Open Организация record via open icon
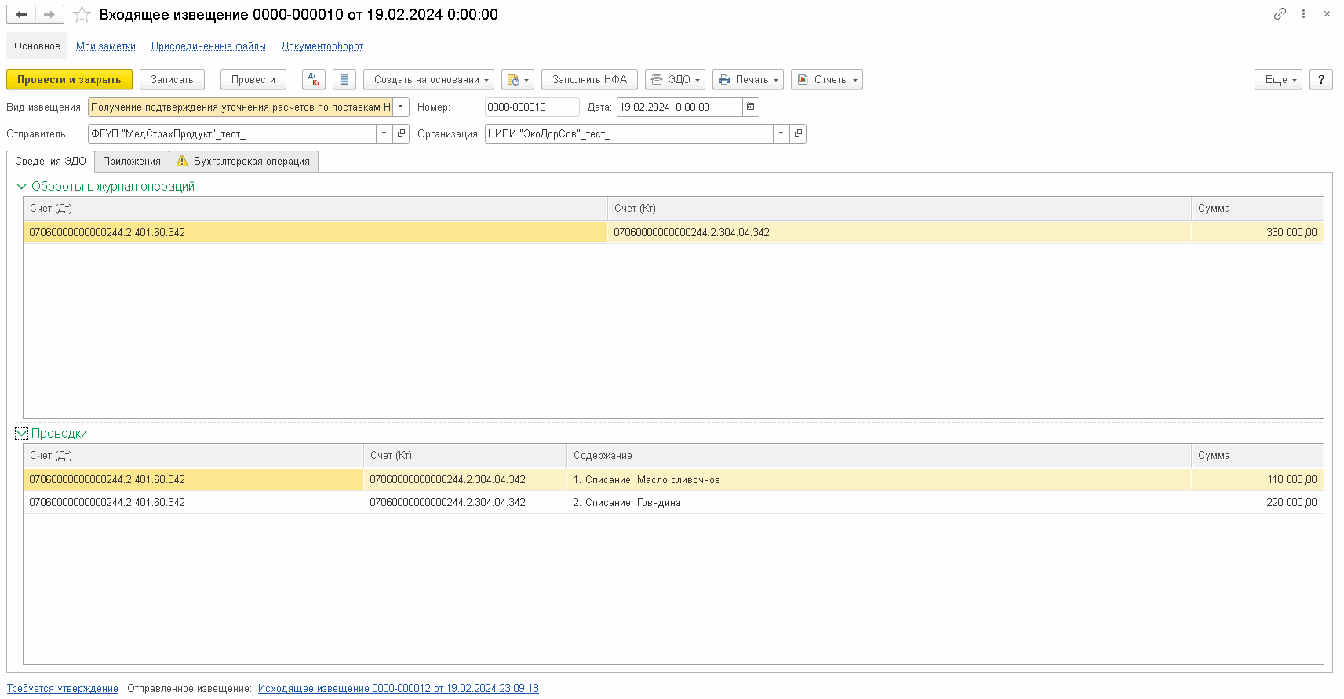This screenshot has width=1344, height=699. pyautogui.click(x=798, y=133)
